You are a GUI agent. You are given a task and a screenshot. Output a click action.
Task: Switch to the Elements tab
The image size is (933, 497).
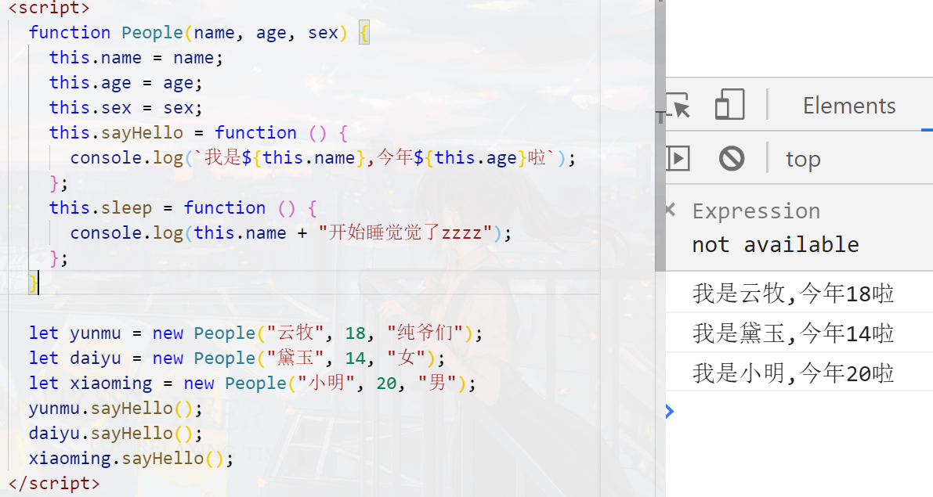click(849, 106)
